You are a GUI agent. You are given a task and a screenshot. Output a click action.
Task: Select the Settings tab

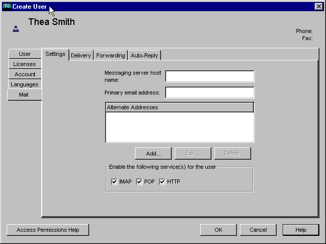tap(56, 54)
